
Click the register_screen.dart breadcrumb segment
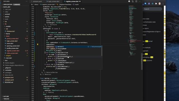tap(48, 4)
